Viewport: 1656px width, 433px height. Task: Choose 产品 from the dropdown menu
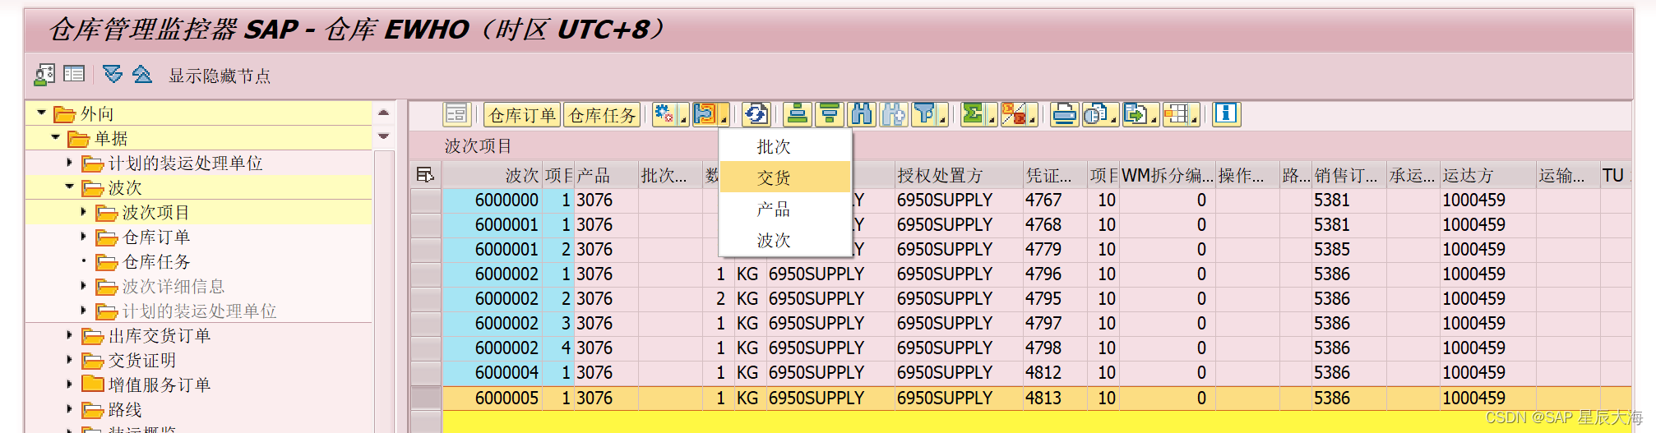pos(784,209)
